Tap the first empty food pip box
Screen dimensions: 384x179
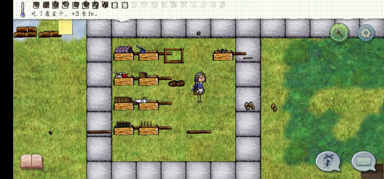click(x=115, y=5)
